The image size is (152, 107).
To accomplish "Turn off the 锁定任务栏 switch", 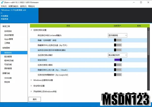I will tap(118, 60).
